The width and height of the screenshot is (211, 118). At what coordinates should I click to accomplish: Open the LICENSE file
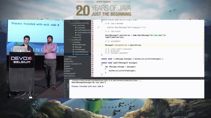(x=67, y=71)
